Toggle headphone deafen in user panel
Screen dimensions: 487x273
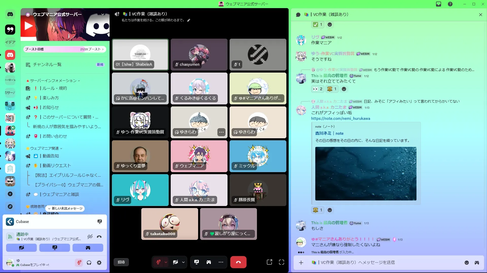point(89,263)
